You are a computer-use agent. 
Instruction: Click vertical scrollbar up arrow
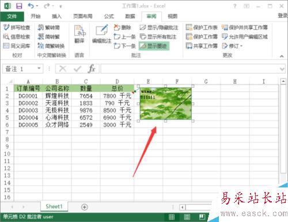[x=283, y=81]
